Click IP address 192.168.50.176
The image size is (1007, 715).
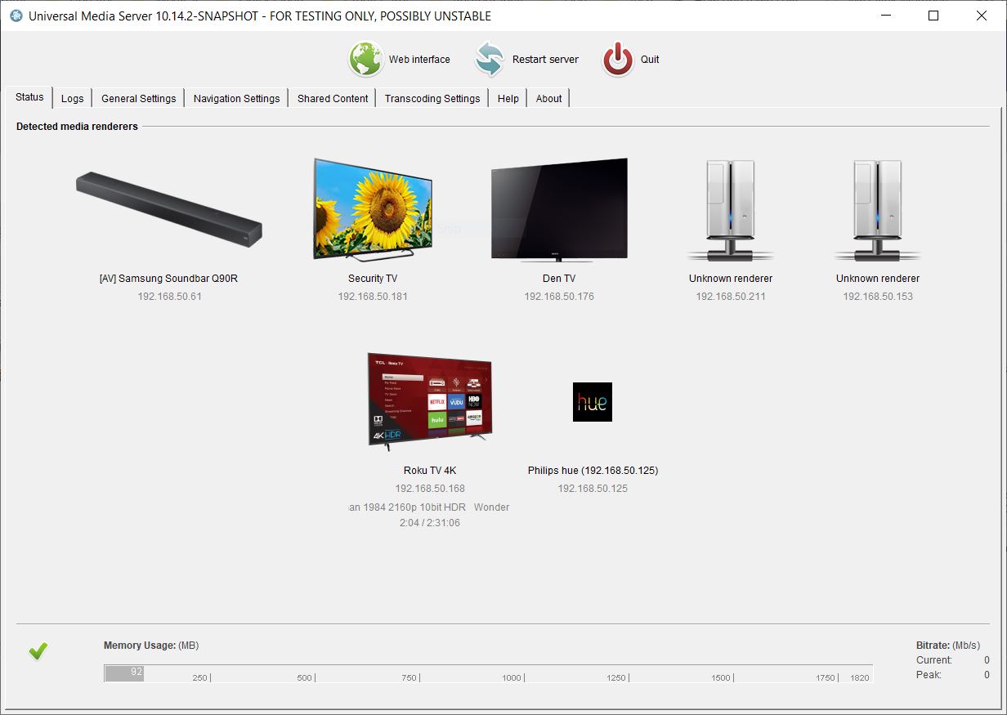(x=559, y=297)
